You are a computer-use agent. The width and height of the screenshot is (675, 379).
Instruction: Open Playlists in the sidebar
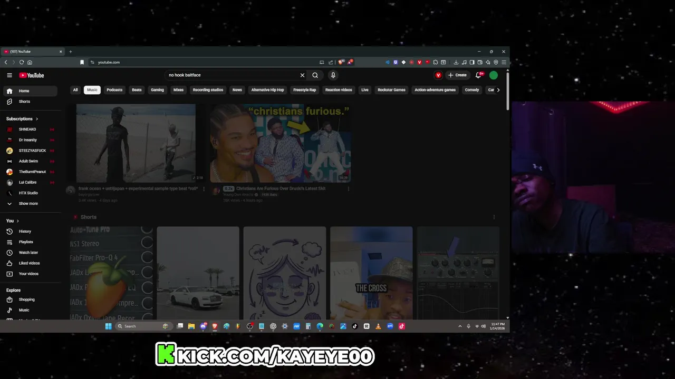29,242
